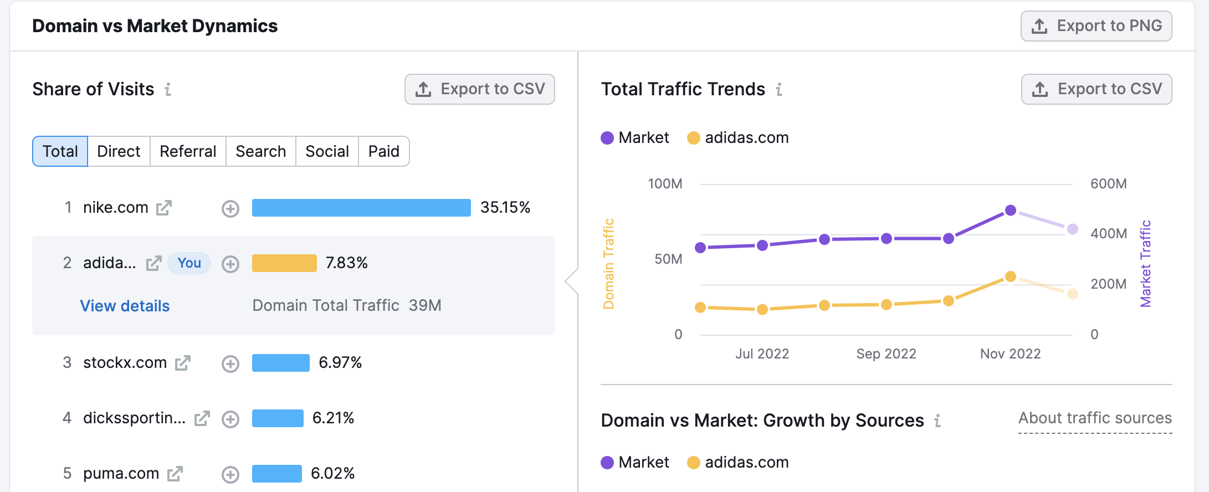The height and width of the screenshot is (492, 1209).
Task: Click the 6.21% value
Action: pos(334,418)
